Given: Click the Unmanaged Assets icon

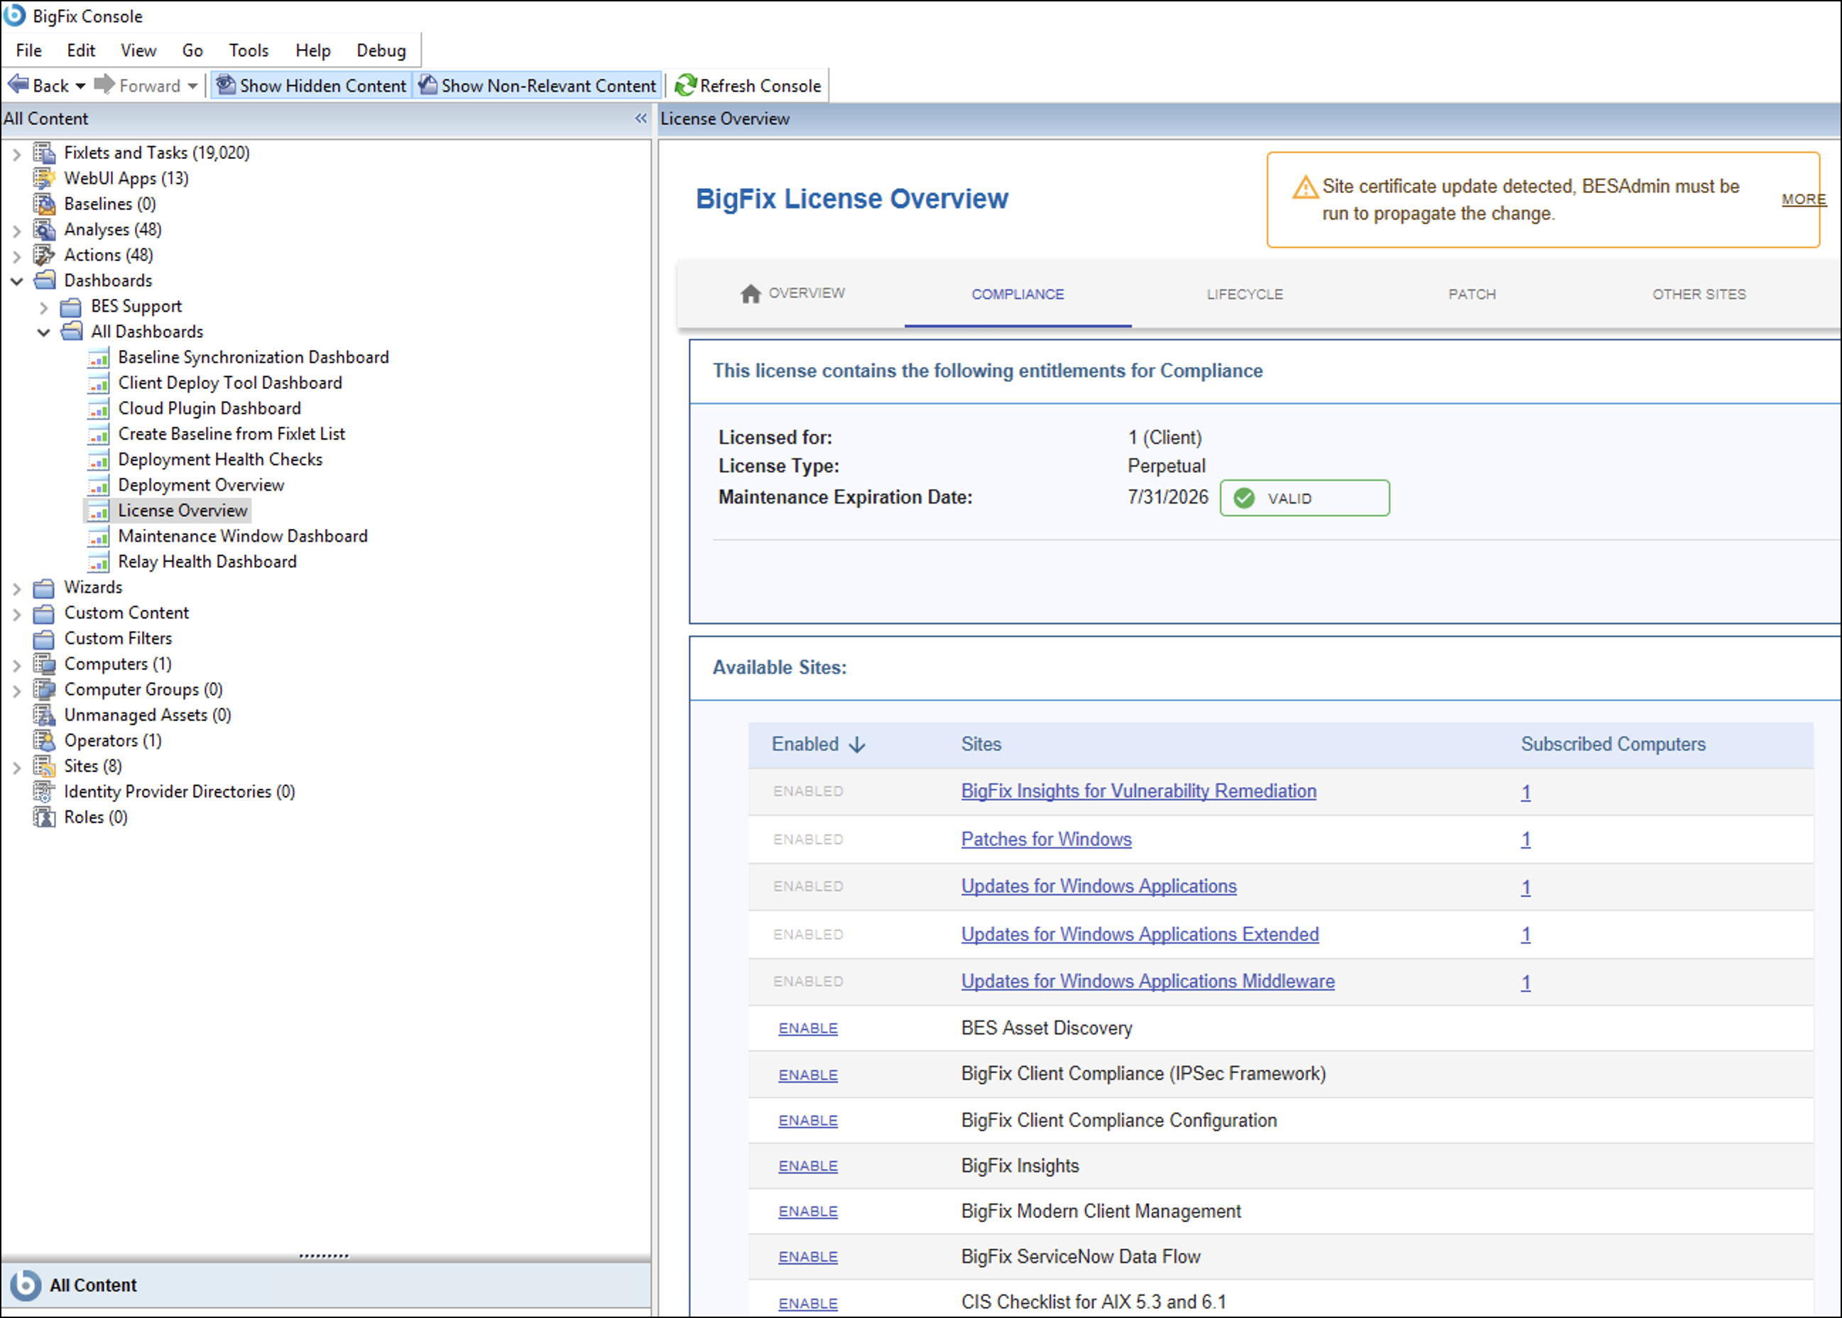Looking at the screenshot, I should (44, 715).
